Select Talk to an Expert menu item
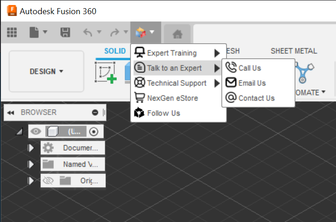This screenshot has width=336, height=222. [x=178, y=68]
